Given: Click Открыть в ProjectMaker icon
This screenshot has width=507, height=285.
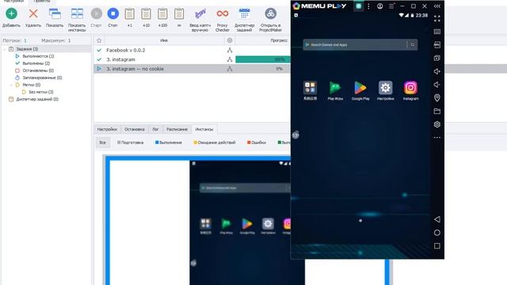Looking at the screenshot, I should click(271, 13).
